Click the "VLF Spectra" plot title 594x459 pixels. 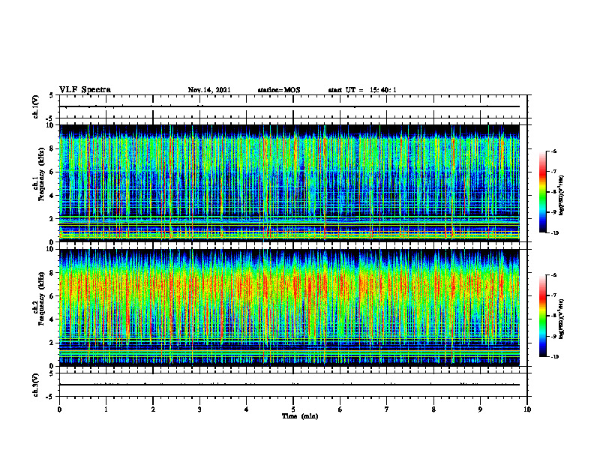click(85, 90)
